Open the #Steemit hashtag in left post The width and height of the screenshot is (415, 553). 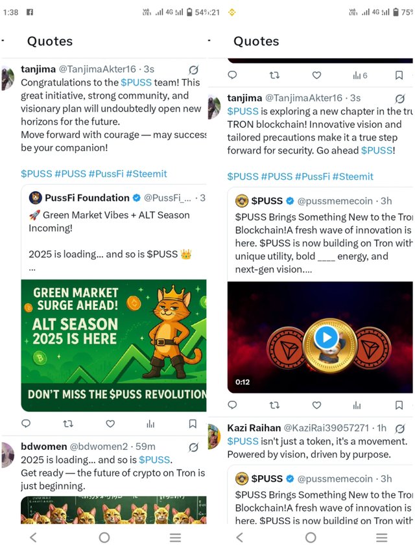pos(147,174)
